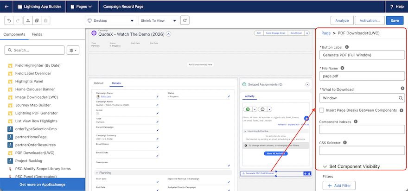Click edit pencil for Status field
The image size is (408, 191).
coord(229,96)
